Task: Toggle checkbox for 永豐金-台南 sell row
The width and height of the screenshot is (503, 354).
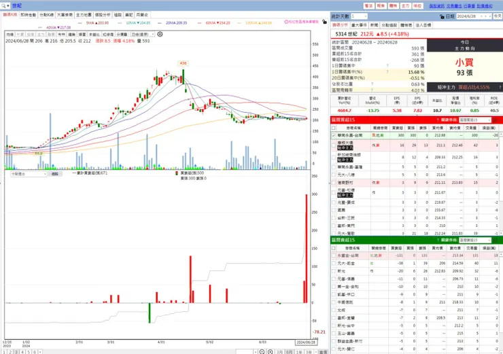Action: (x=334, y=255)
